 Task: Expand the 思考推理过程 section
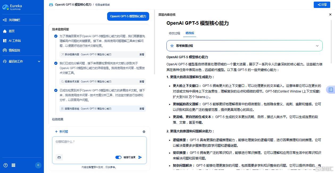pos(317,46)
